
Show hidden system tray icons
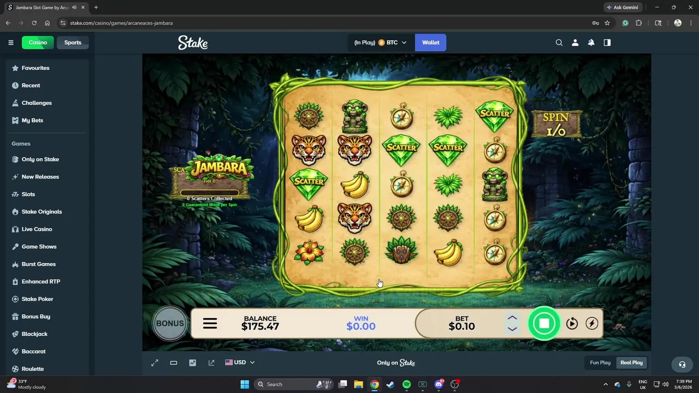point(605,384)
